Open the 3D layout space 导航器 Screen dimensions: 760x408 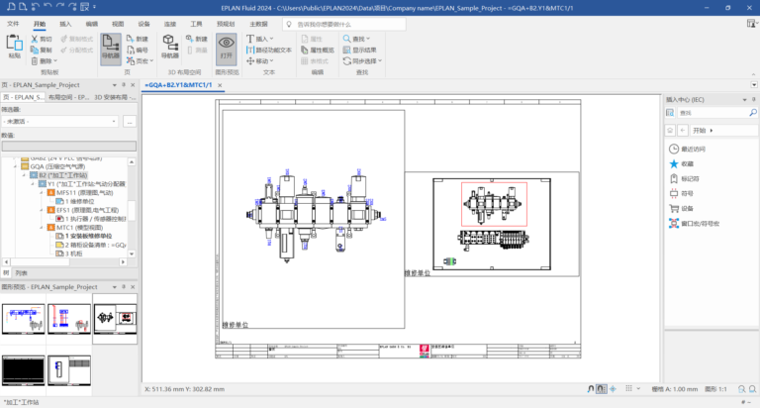169,47
